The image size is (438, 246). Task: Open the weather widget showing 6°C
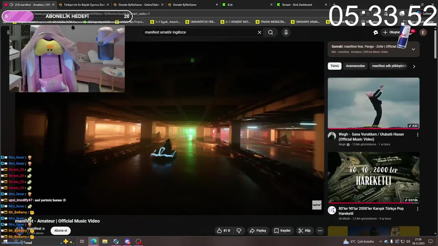tap(359, 242)
